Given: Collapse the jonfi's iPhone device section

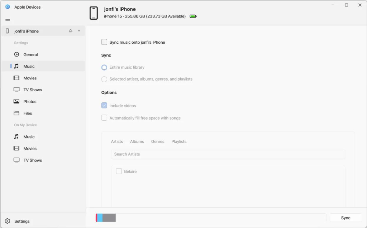Looking at the screenshot, I should [79, 31].
